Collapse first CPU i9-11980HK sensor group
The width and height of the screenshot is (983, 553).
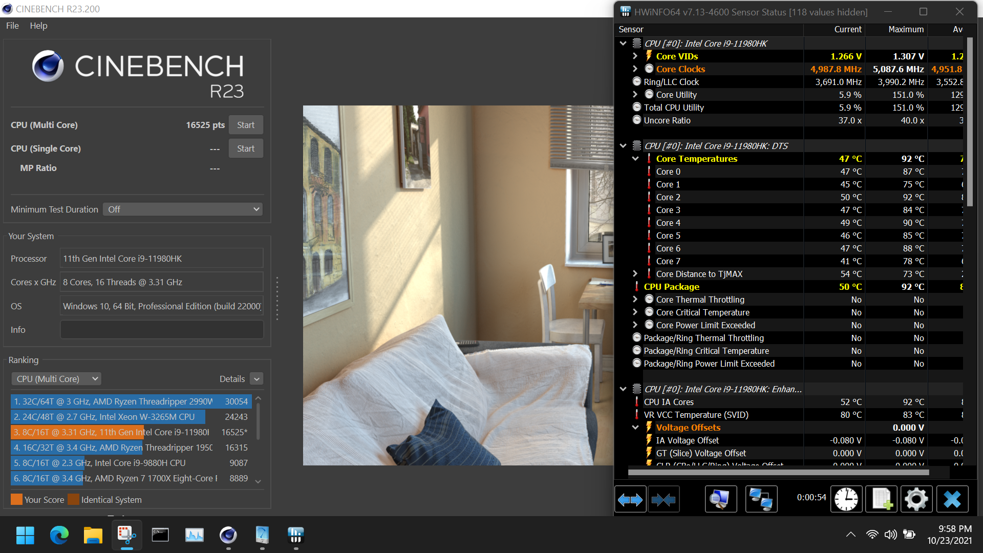623,44
